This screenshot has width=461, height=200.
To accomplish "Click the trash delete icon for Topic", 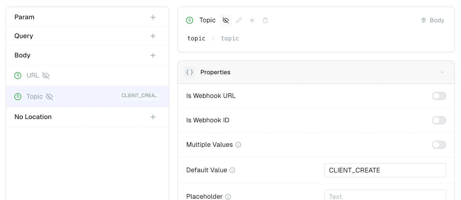I will (x=265, y=20).
